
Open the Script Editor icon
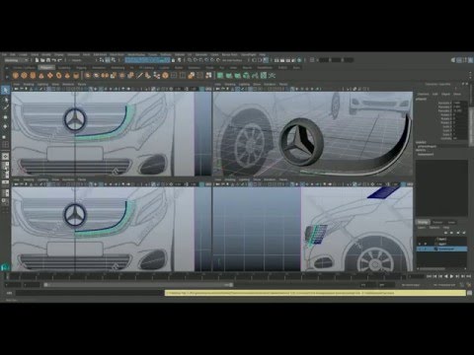click(469, 293)
